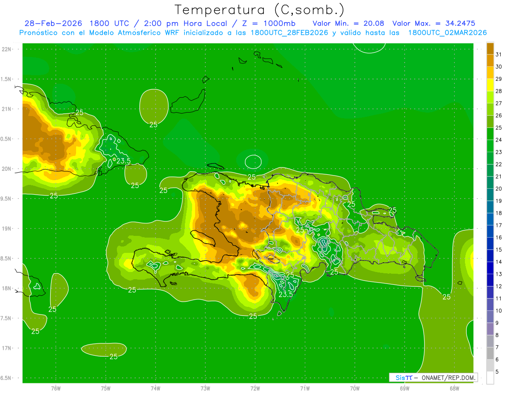
Task: Click the initialization stamp "1800UTC_28FEB2026"
Action: (x=289, y=33)
